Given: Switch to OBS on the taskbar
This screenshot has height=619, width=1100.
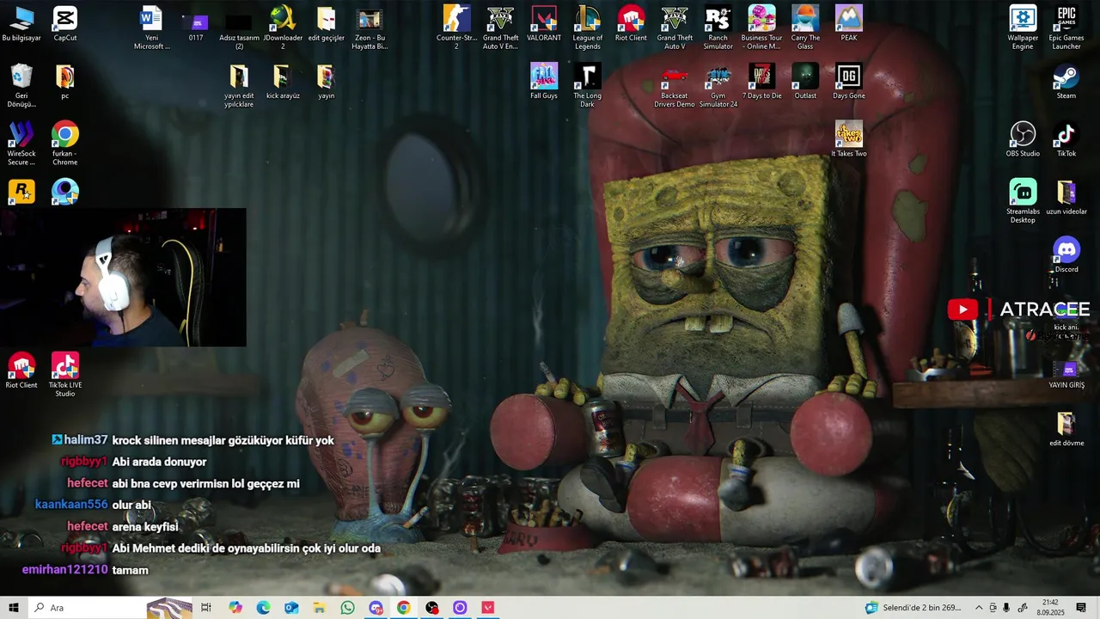Looking at the screenshot, I should 431,608.
